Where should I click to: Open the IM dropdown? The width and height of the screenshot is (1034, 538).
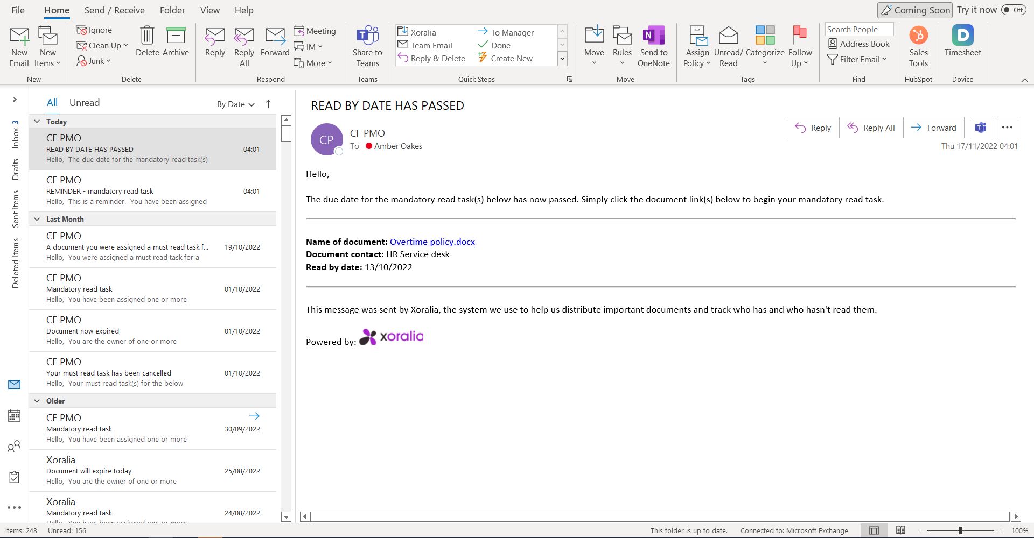point(308,47)
